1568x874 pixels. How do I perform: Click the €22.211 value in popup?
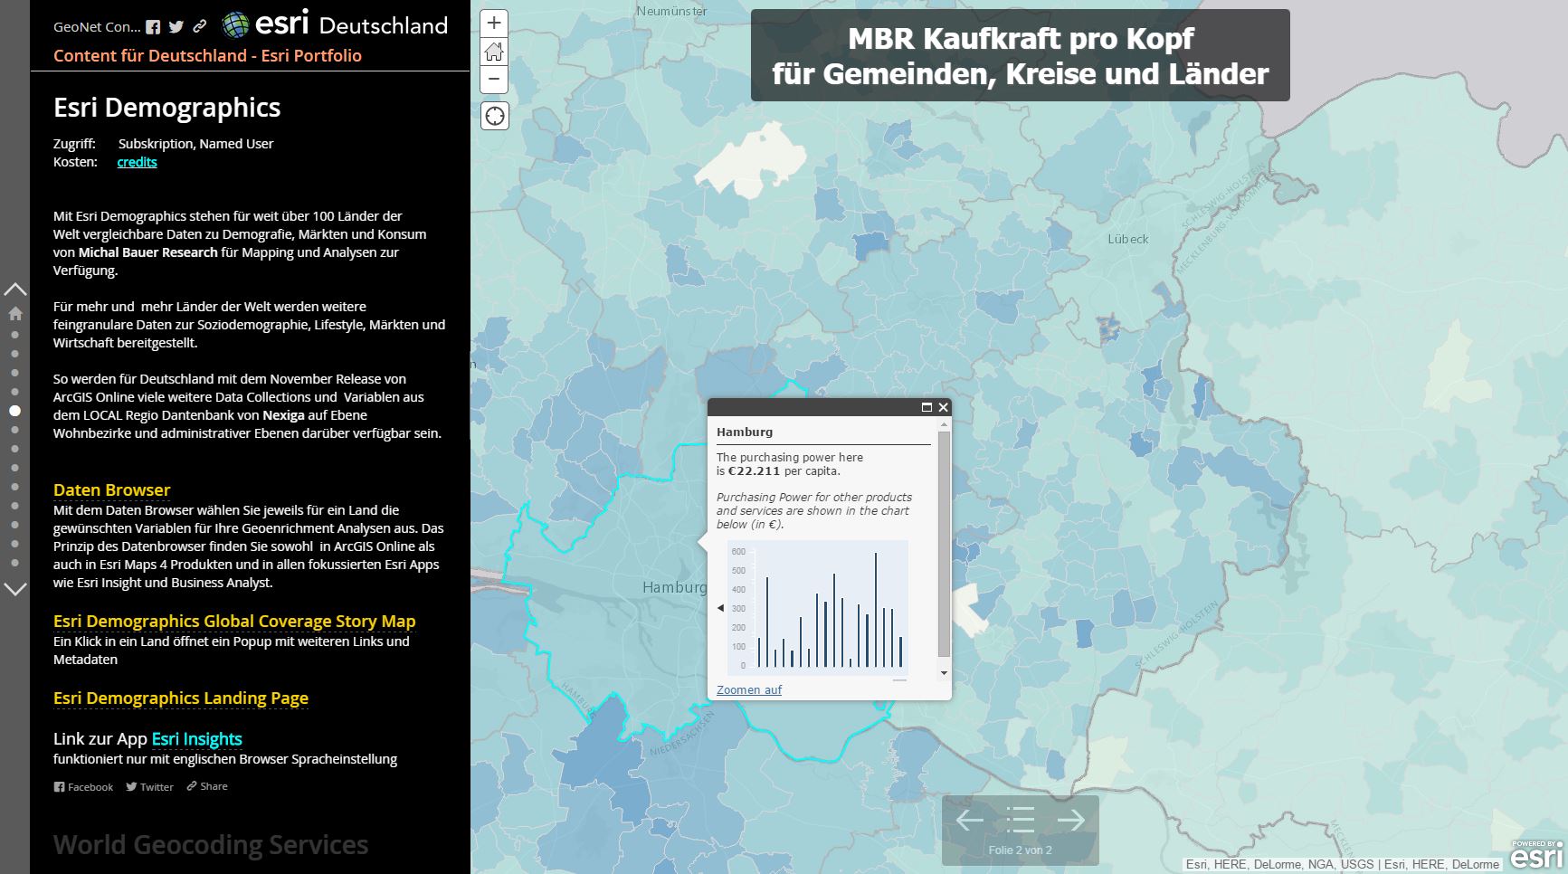pos(754,471)
